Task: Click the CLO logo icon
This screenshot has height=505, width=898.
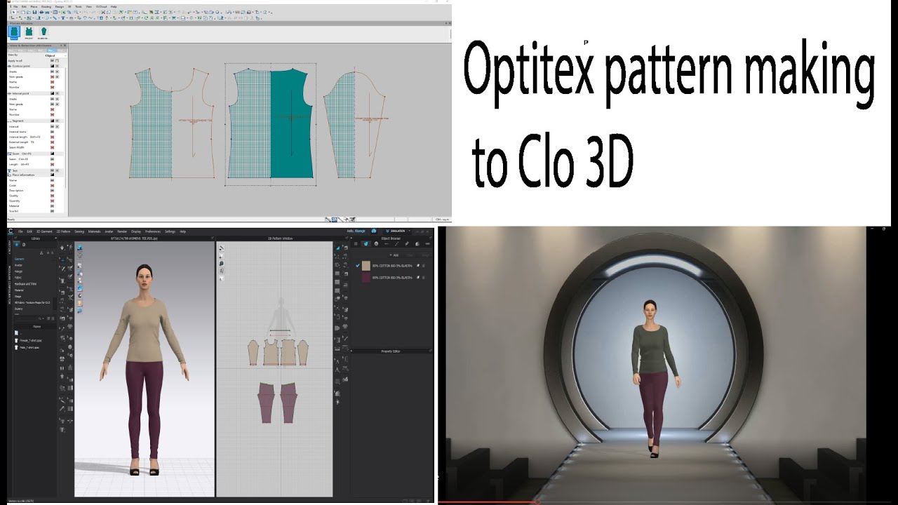Action: click(x=11, y=231)
